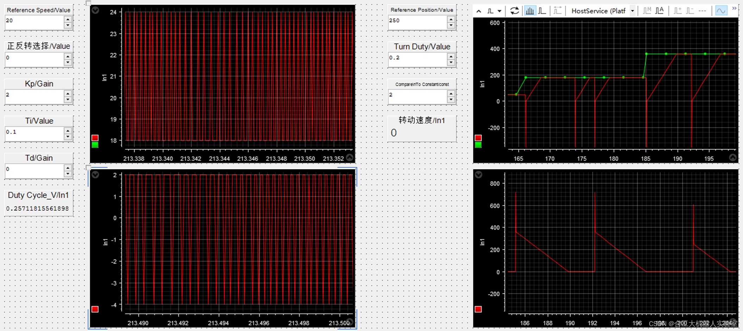
Task: Toggle the highlighted multi-pulse continuous mode icon
Action: (530, 11)
